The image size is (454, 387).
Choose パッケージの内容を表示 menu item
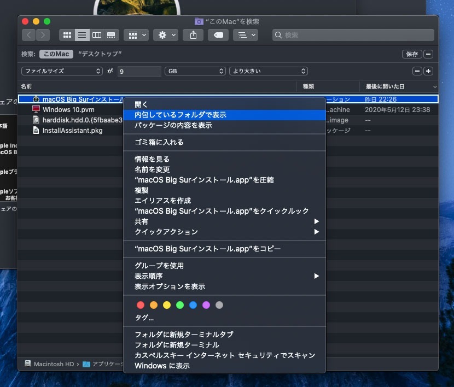pos(224,125)
